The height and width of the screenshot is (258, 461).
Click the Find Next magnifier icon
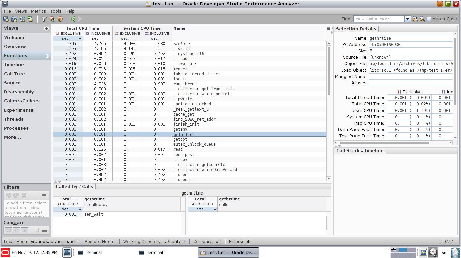pyautogui.click(x=422, y=19)
